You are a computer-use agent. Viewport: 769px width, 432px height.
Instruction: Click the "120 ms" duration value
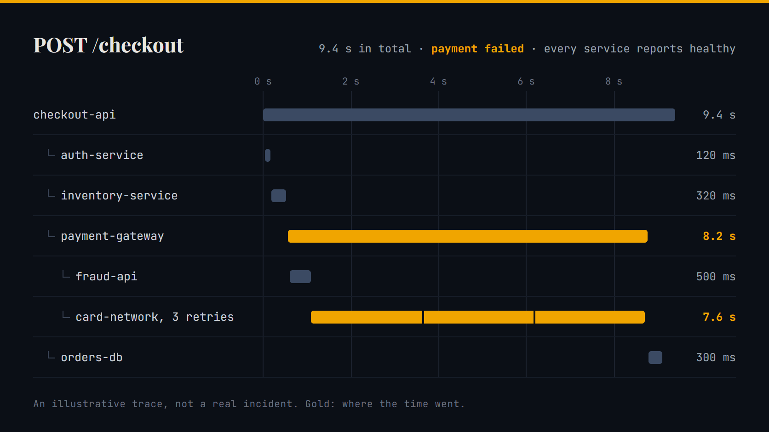tap(716, 155)
